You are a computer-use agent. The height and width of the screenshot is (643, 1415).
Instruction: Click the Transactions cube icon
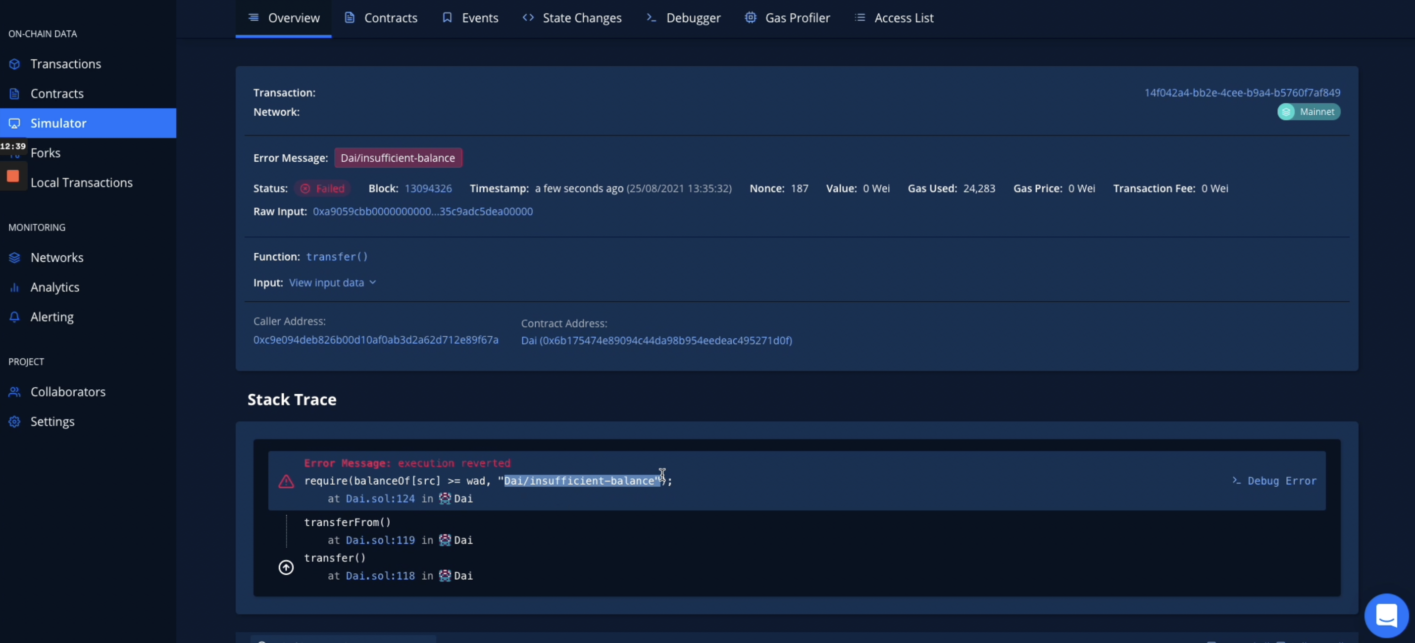click(x=15, y=64)
